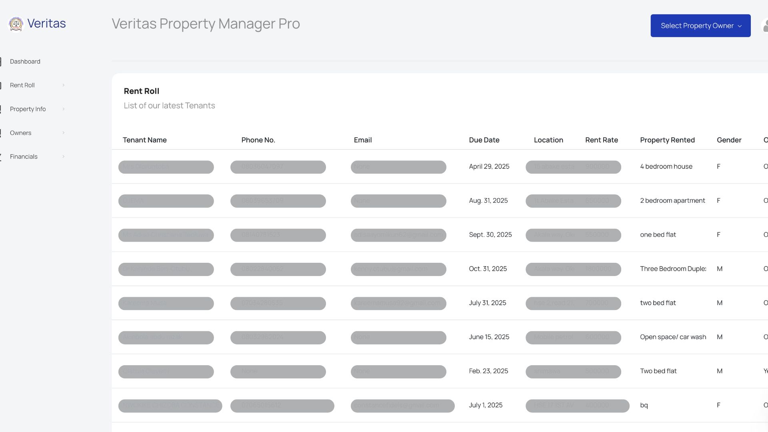Screen dimensions: 768x432
Task: Open Rent Roll sidebar item
Action: (22, 85)
